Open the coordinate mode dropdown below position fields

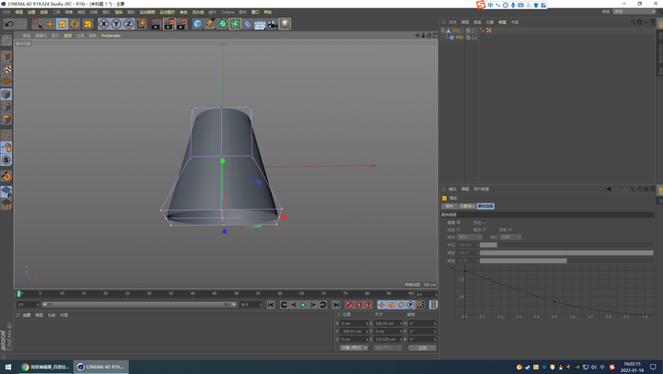(x=354, y=348)
